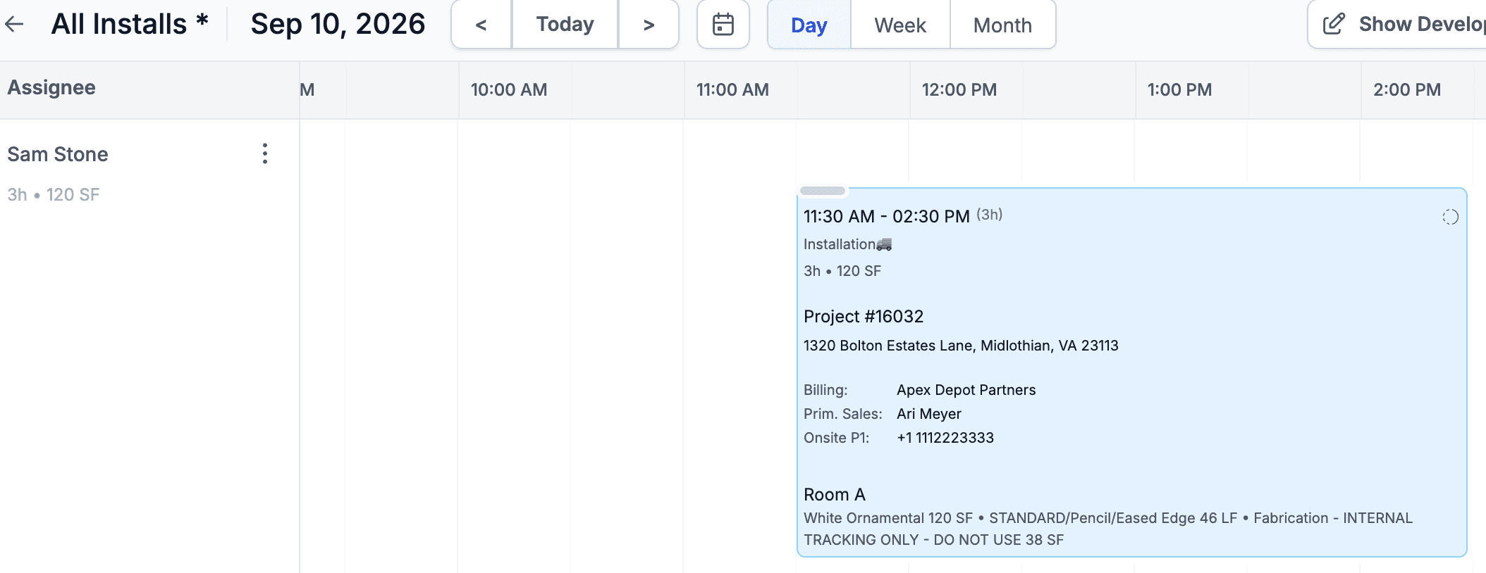
Task: Click the 1320 Bolton Estates Lane address
Action: pyautogui.click(x=961, y=346)
